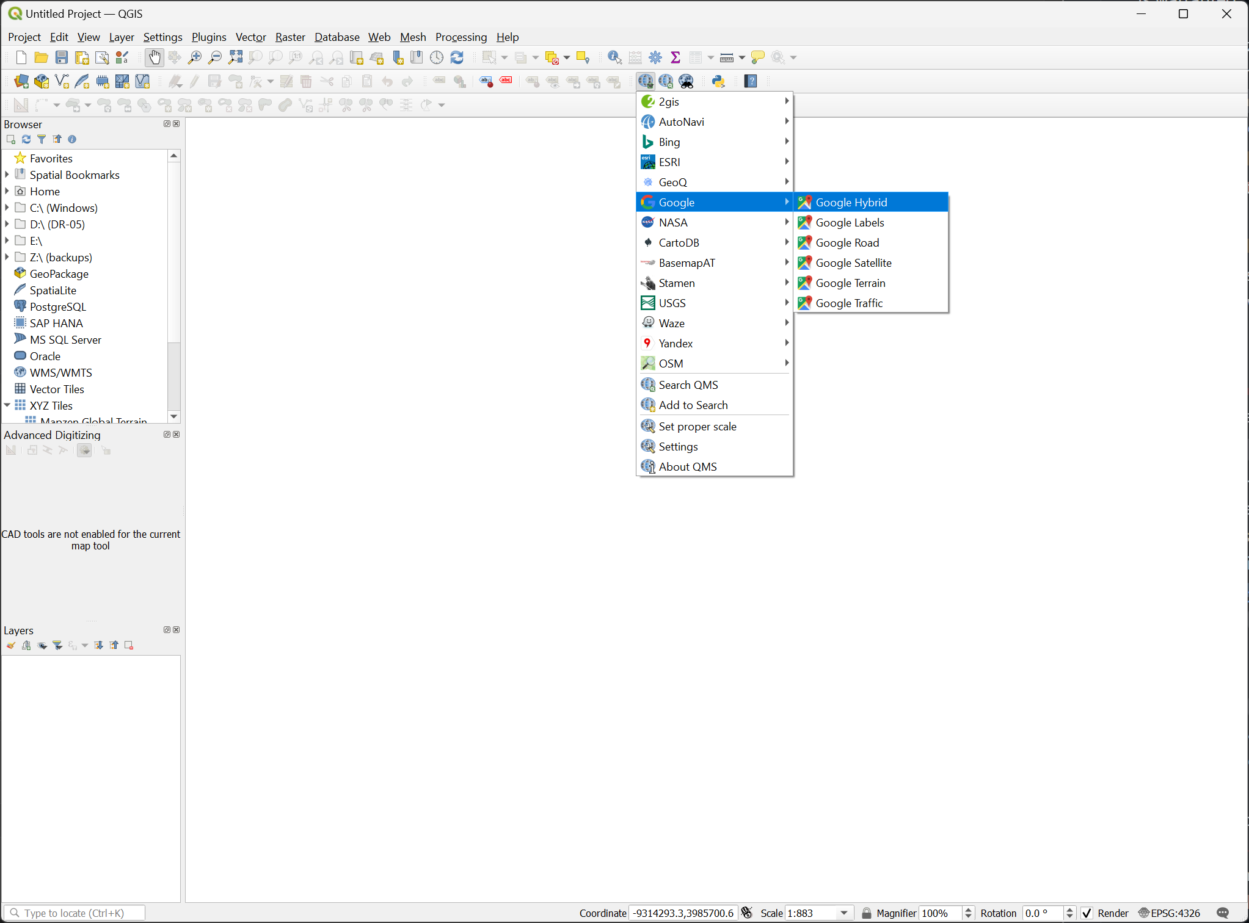Float the Layers panel with its undock icon
The width and height of the screenshot is (1249, 923).
(167, 629)
